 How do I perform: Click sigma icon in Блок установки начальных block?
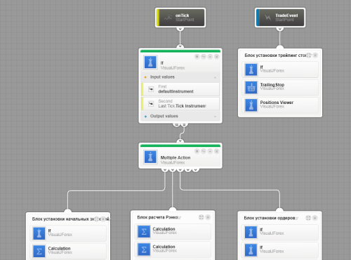tap(39, 252)
